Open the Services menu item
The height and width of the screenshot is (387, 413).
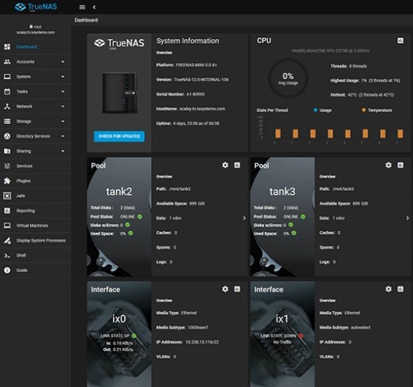click(x=35, y=166)
